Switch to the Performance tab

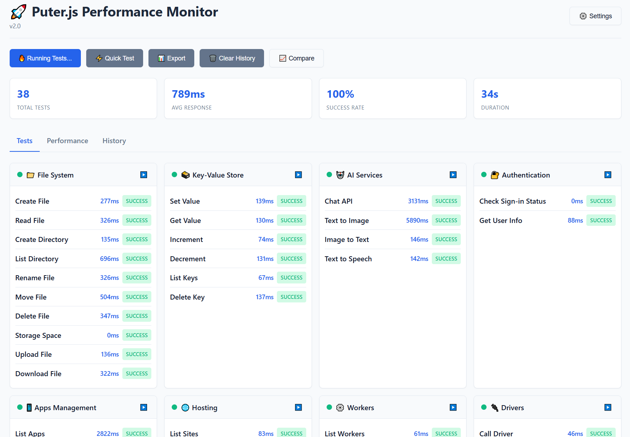tap(68, 141)
